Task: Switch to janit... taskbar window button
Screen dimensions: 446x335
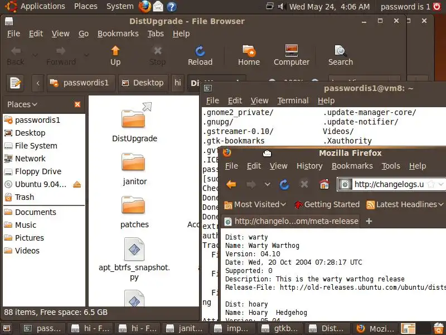Action: point(185,328)
